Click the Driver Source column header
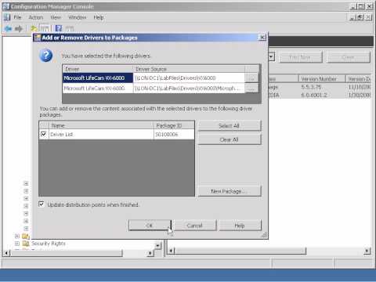The height and width of the screenshot is (282, 376). click(x=189, y=69)
